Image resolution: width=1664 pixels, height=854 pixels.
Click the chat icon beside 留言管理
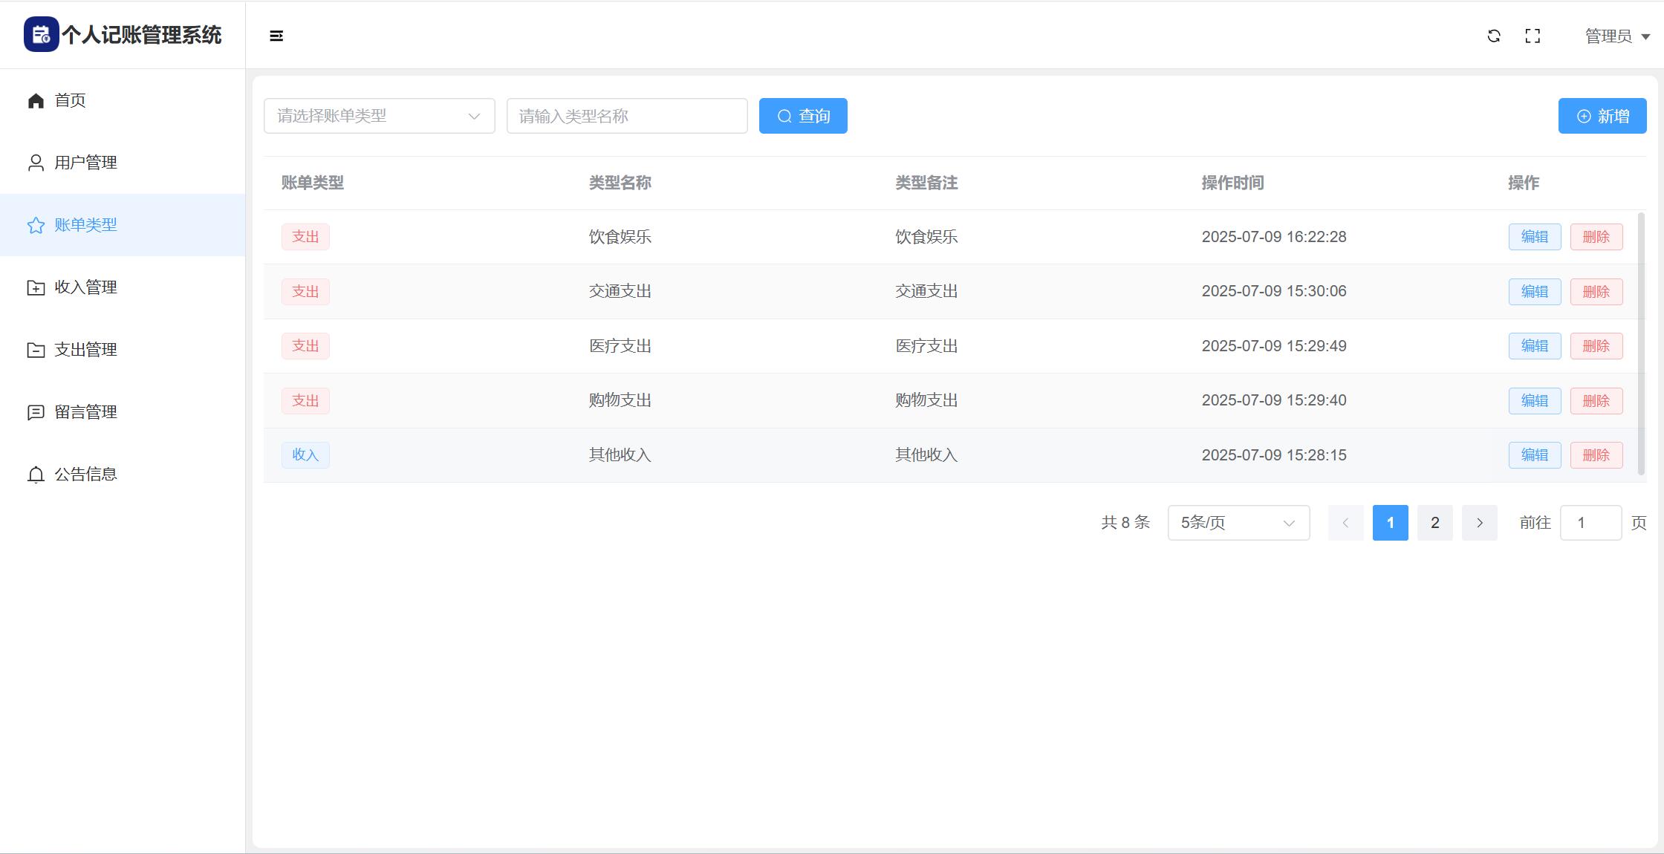tap(36, 412)
